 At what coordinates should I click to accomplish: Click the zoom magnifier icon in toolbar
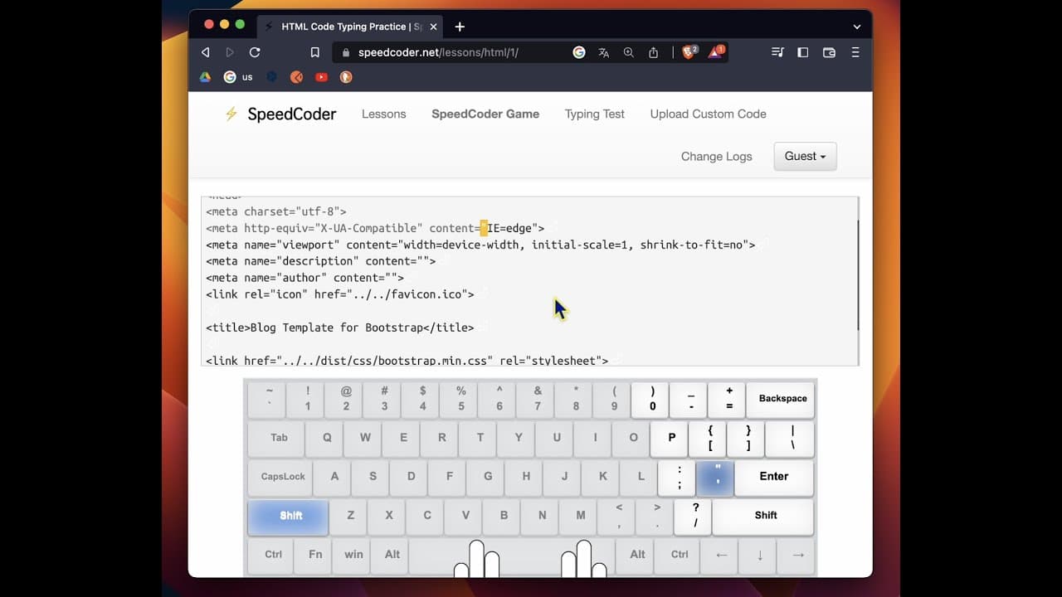629,52
